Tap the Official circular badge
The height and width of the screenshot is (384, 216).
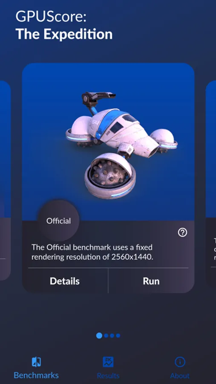click(x=58, y=221)
